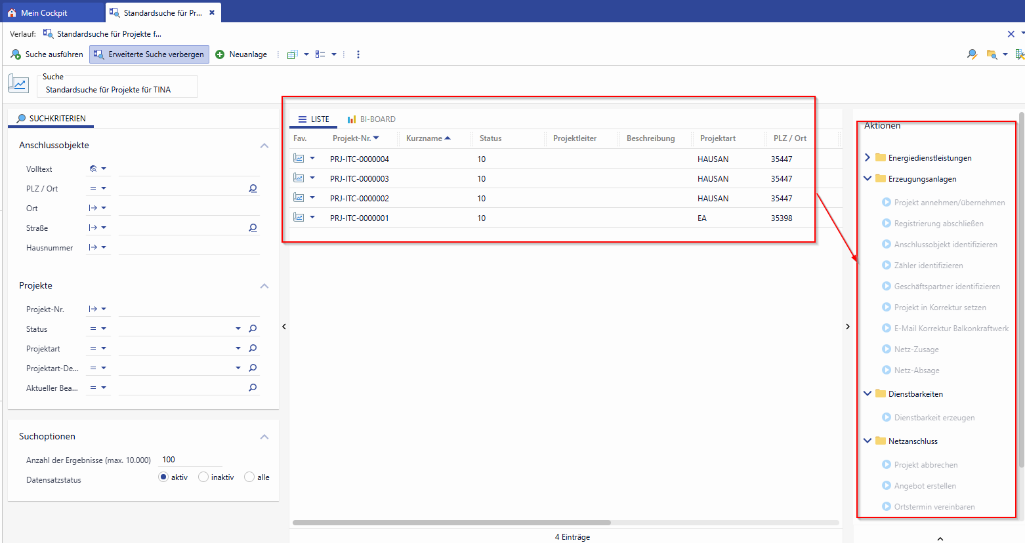Click Erweiterte Suche verbergen button
Viewport: 1025px width, 543px height.
[150, 54]
